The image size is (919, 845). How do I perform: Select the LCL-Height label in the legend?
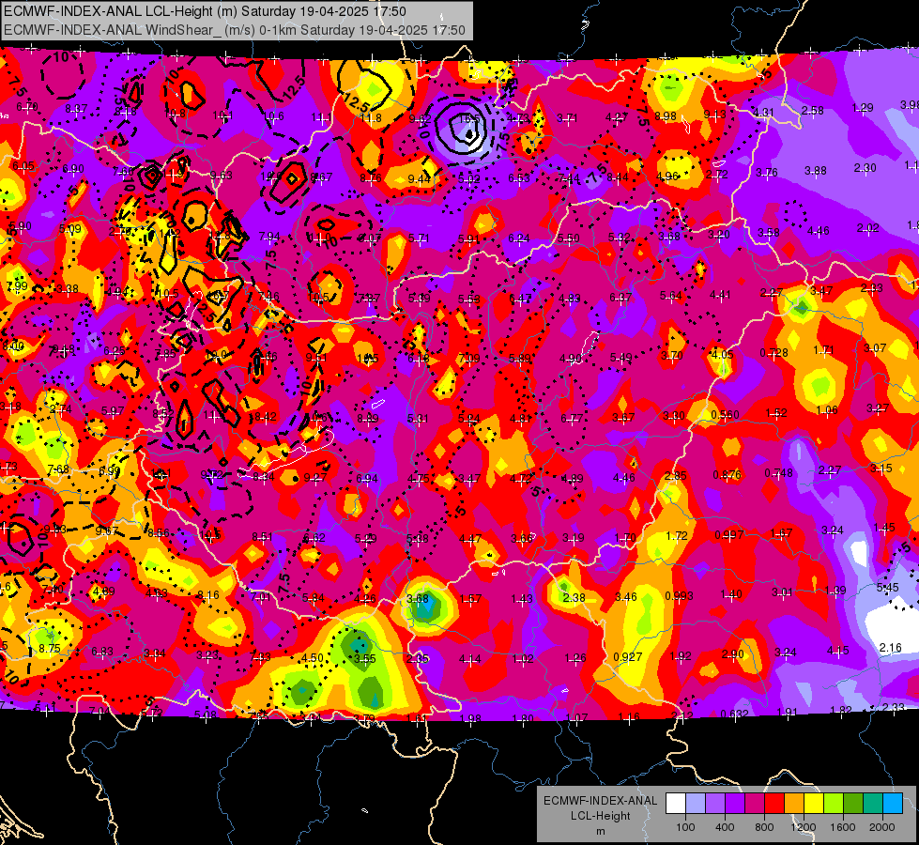(600, 816)
